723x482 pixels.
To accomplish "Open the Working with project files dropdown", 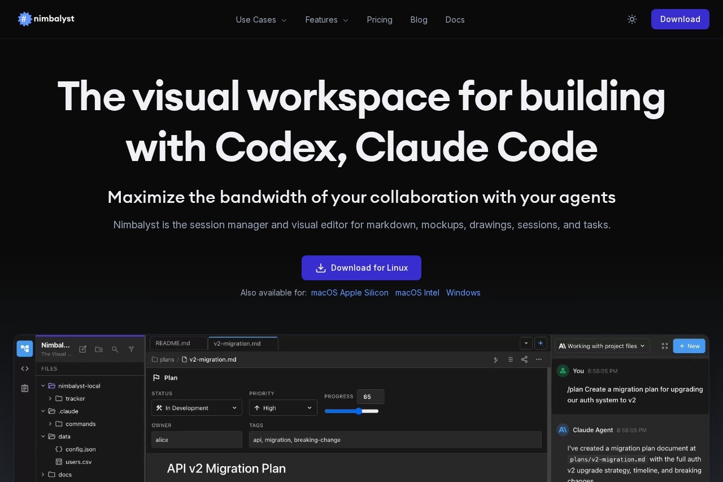I will 602,346.
